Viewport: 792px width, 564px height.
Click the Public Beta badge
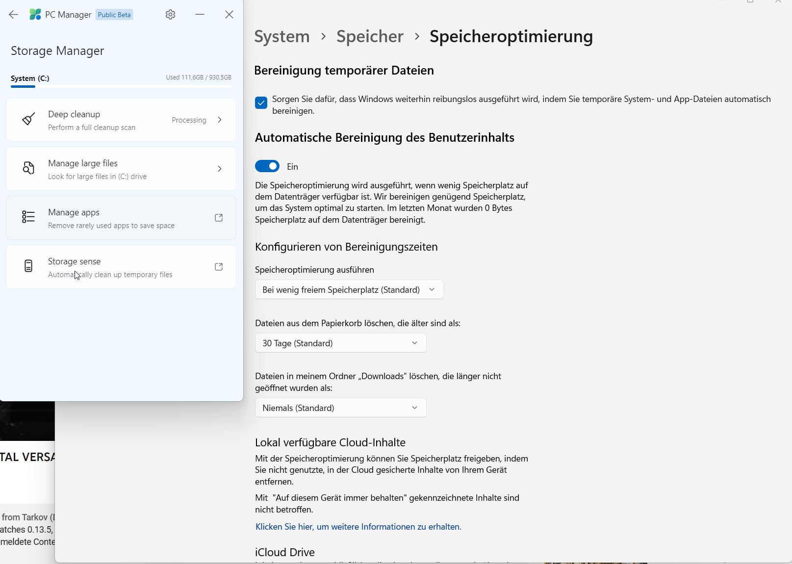tap(114, 15)
